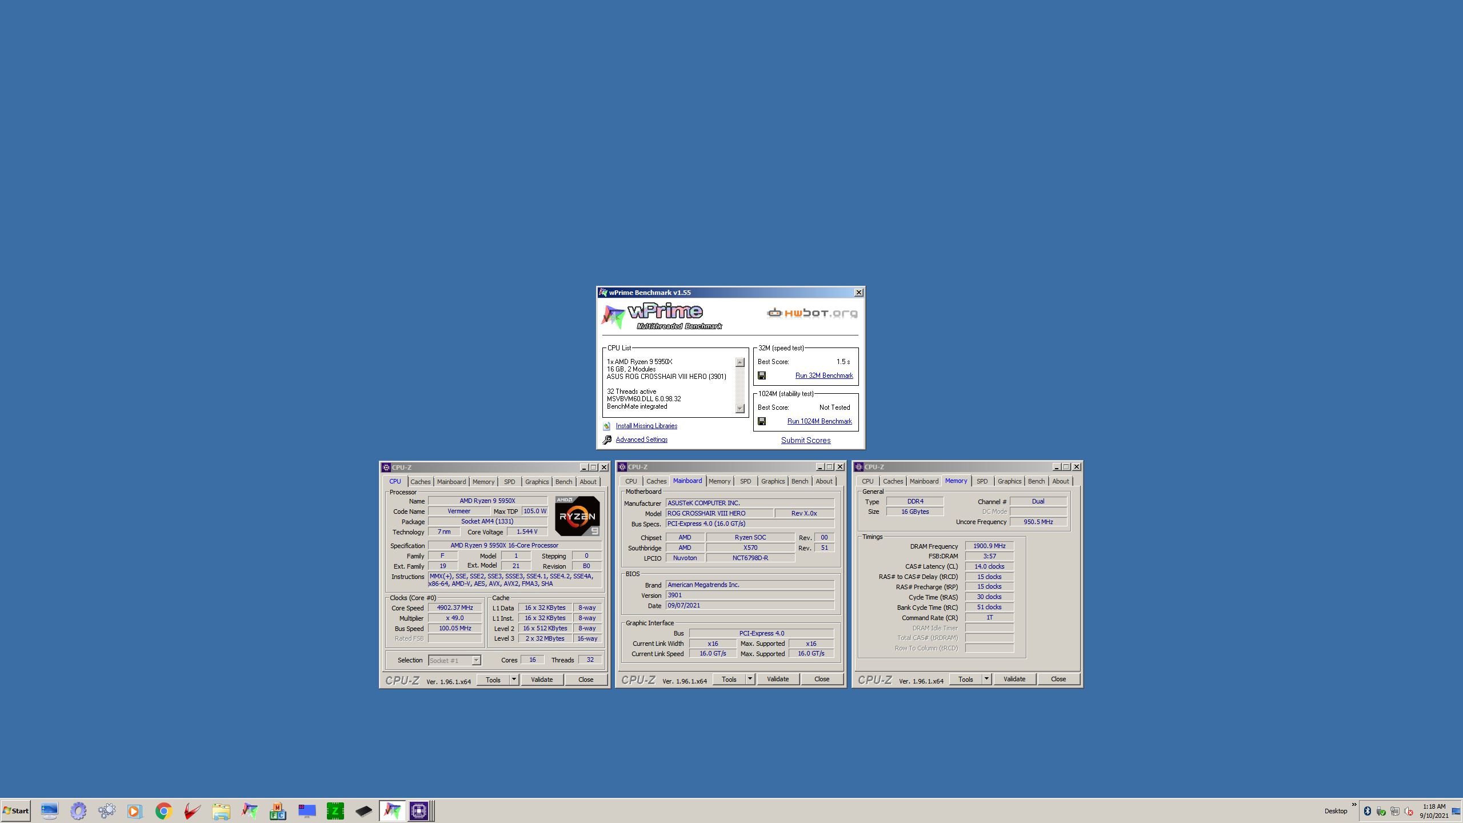Click Install Missing Libraries link
The height and width of the screenshot is (823, 1463).
click(x=646, y=426)
